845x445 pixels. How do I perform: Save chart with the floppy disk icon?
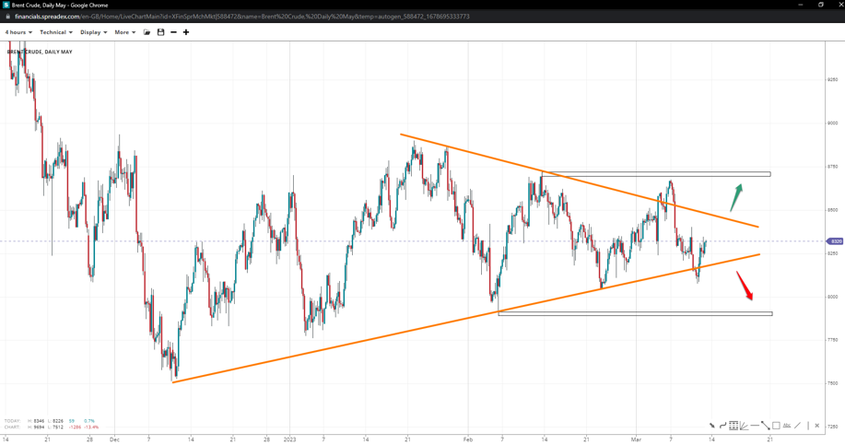tap(160, 32)
